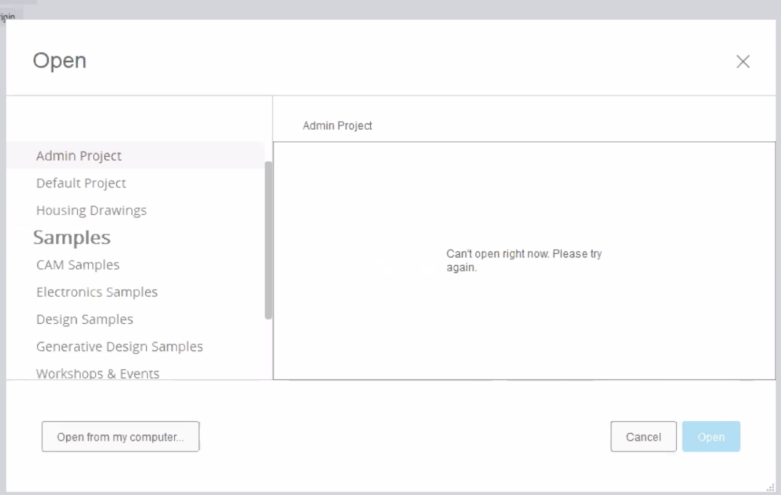This screenshot has height=495, width=781.
Task: Select Admin Project in the project list
Action: coord(79,156)
